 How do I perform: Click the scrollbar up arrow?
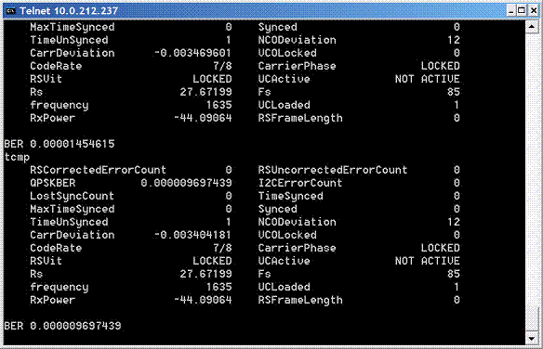coord(532,27)
